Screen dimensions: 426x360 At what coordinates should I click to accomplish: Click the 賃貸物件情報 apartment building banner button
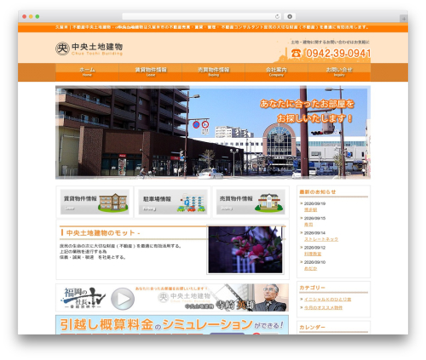click(95, 202)
